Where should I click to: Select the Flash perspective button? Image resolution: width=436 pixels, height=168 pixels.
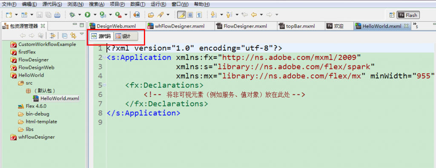point(408,15)
